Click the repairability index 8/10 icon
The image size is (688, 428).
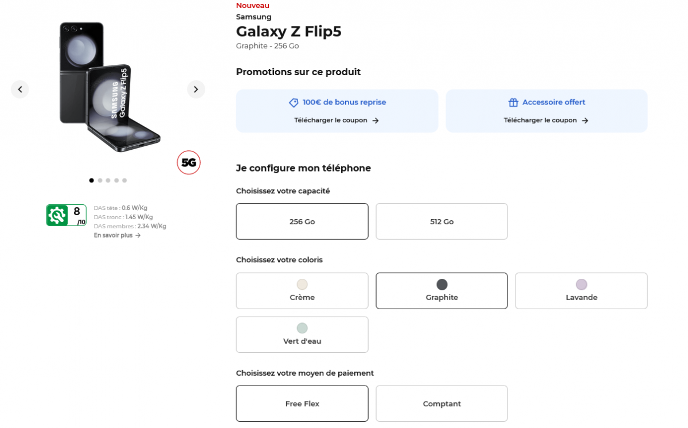pos(66,215)
